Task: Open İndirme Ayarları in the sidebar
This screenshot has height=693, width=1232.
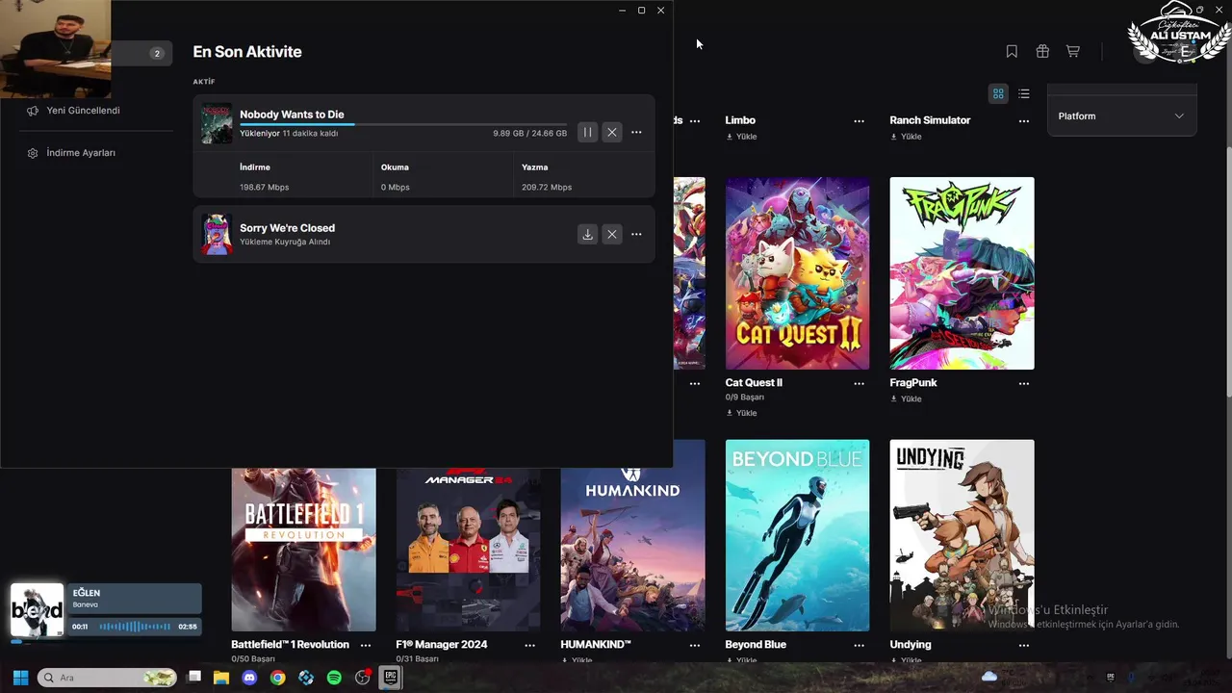Action: coord(81,153)
